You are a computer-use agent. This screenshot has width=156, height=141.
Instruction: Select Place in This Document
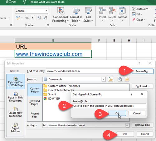(16, 97)
